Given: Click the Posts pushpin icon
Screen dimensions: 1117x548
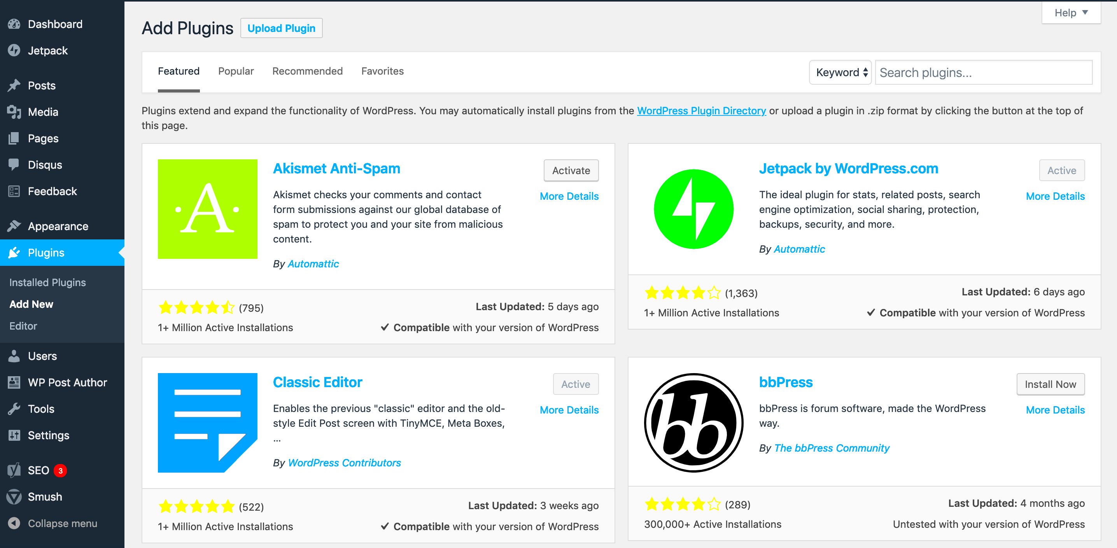Looking at the screenshot, I should tap(14, 86).
